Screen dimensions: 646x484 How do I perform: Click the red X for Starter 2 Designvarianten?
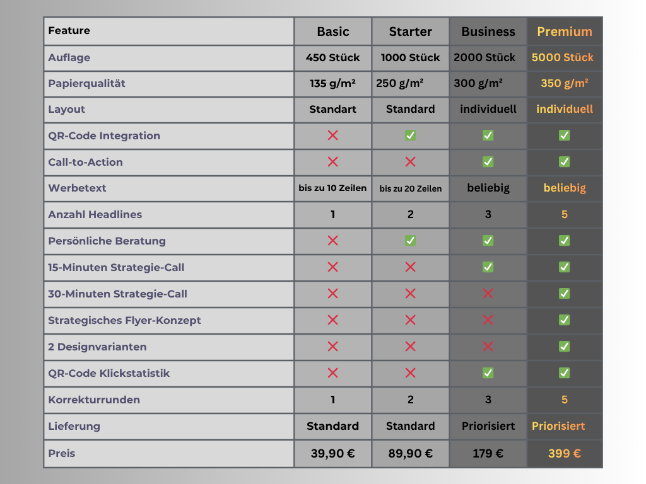(411, 347)
